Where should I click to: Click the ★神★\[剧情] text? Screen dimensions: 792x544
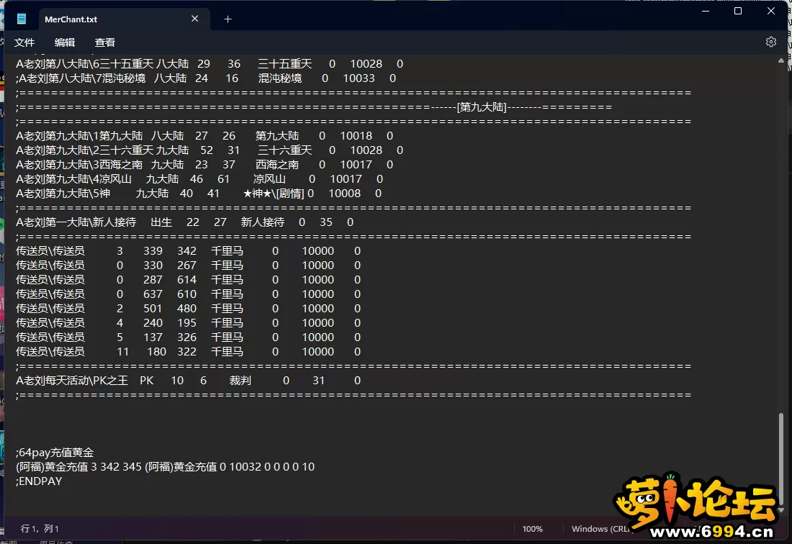click(x=274, y=194)
